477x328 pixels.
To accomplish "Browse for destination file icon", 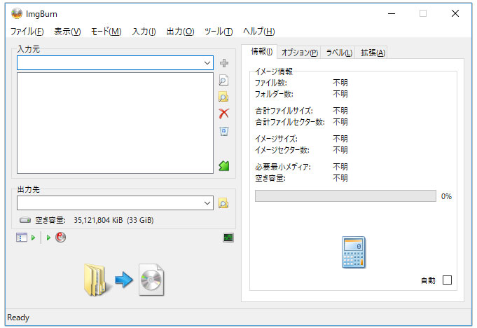I will [x=223, y=203].
